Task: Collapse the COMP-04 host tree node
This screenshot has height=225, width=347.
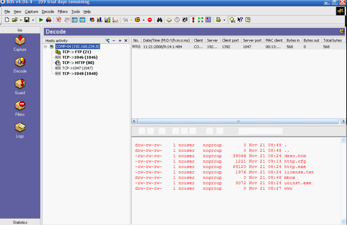Action: click(x=45, y=47)
